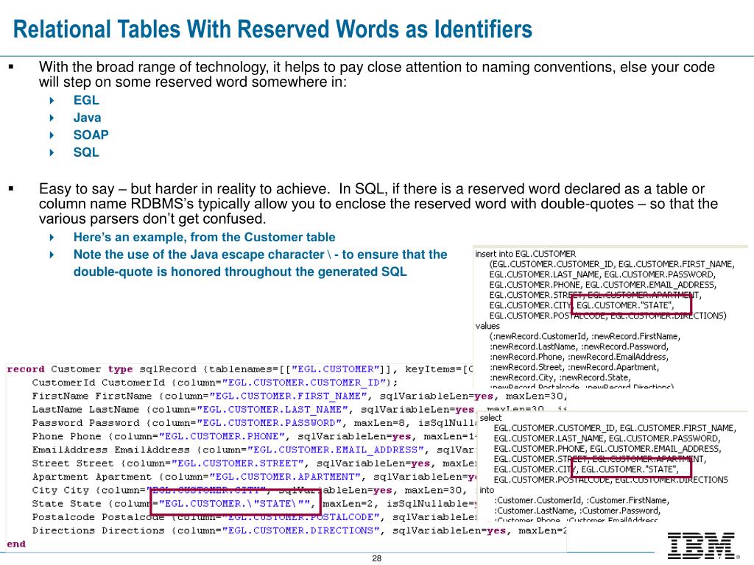Screen dimensions: 754x565
Task: Click the 'Apartment Apartment' code line
Action: pyautogui.click(x=254, y=477)
